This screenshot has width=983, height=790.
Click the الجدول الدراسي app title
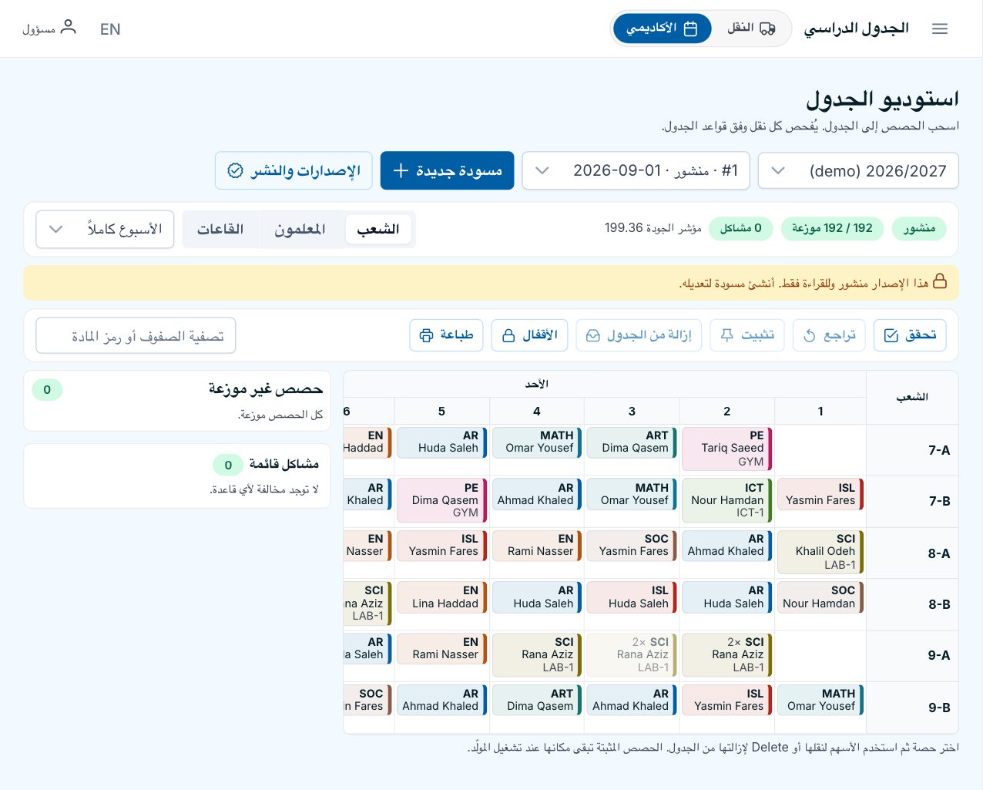(x=857, y=29)
